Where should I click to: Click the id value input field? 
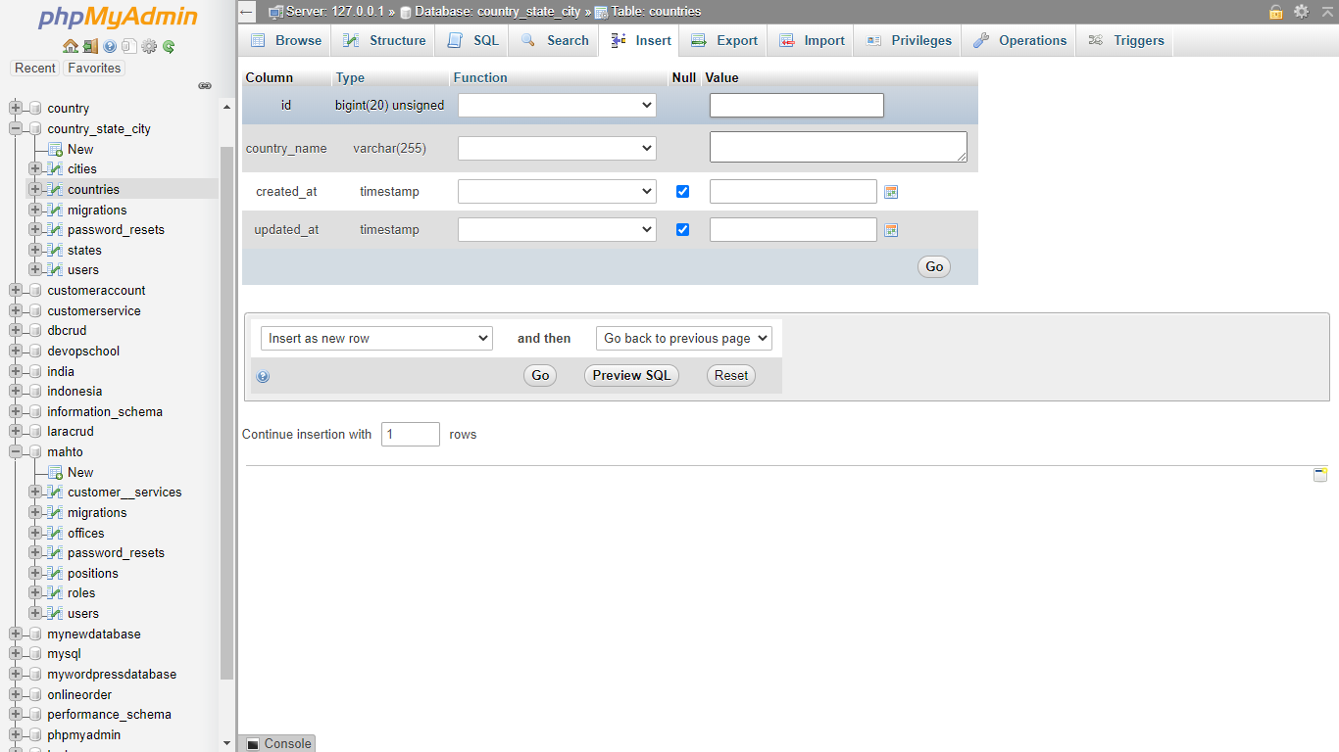click(x=796, y=106)
